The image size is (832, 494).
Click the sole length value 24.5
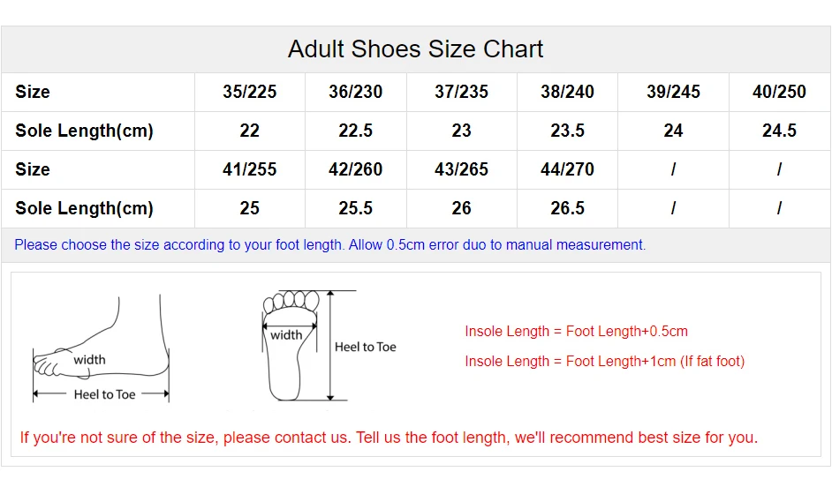779,131
